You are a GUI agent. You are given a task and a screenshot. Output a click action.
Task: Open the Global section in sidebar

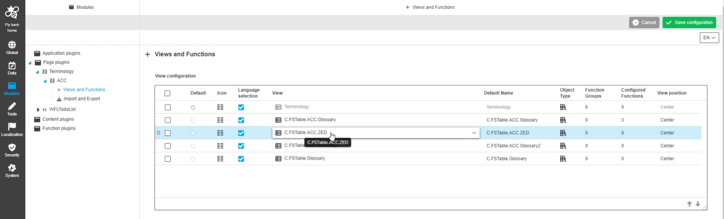pos(12,45)
